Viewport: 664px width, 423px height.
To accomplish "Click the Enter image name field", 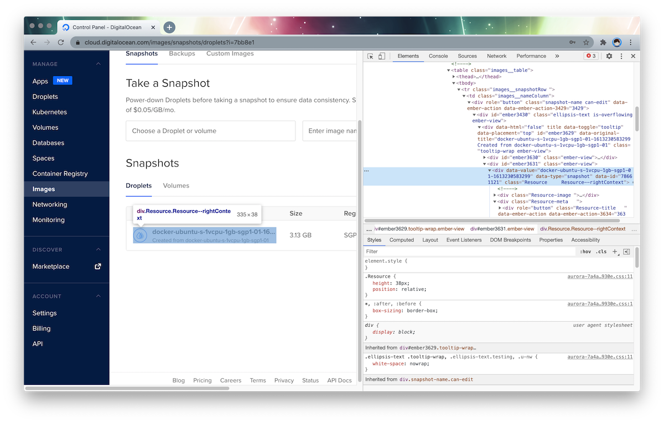I will click(330, 131).
